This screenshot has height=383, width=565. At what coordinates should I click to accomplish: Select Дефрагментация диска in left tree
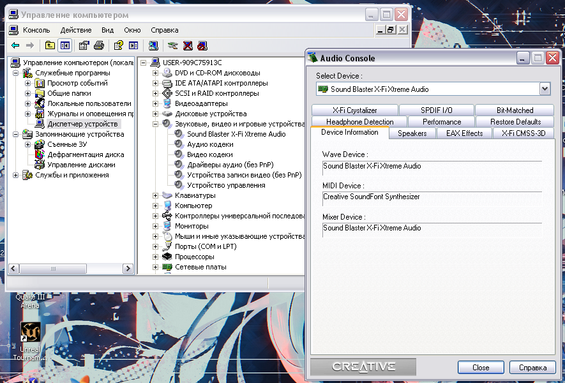[86, 154]
